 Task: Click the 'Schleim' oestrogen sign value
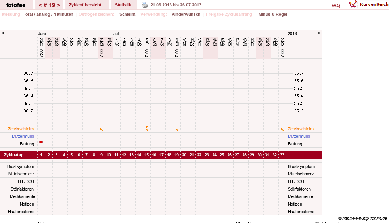coord(127,14)
